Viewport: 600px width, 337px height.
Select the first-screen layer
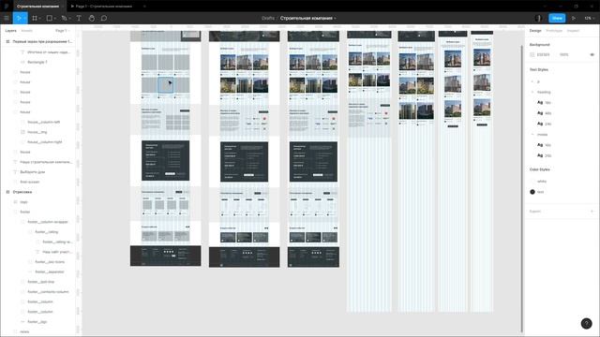(29, 182)
